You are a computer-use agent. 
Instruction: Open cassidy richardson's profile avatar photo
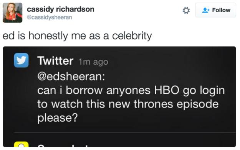13,13
